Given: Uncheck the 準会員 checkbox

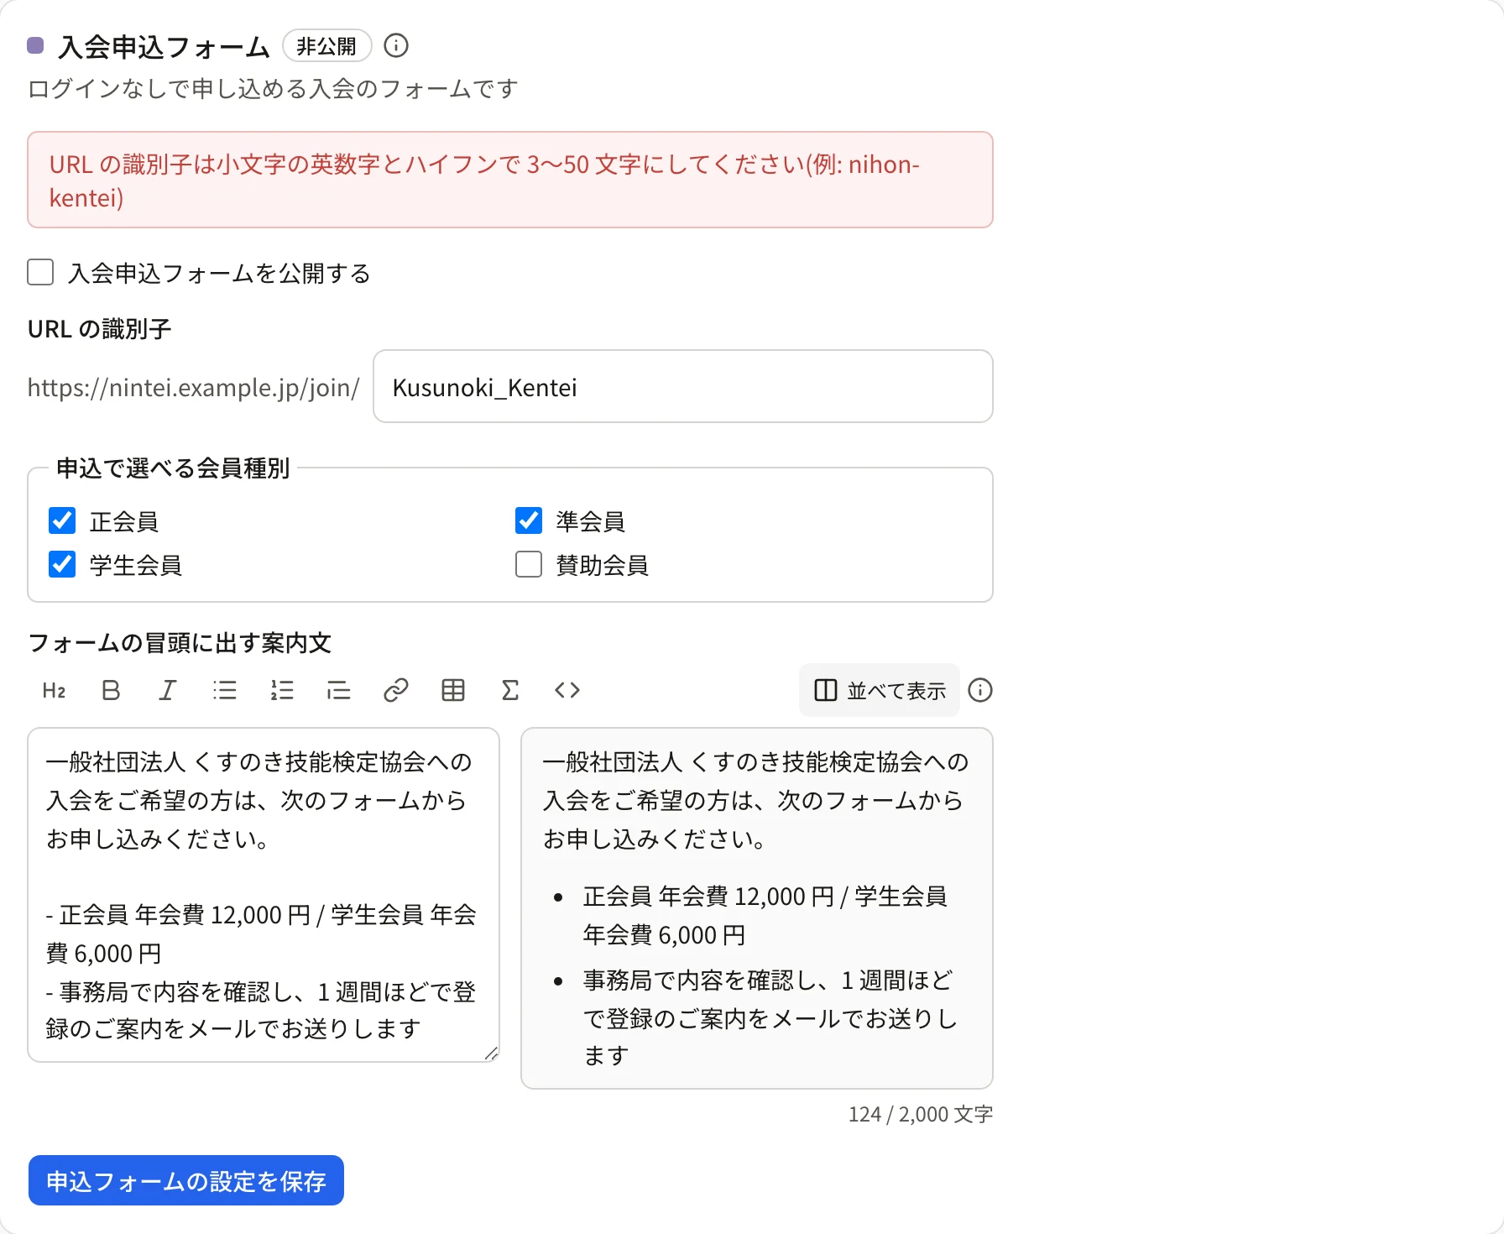Looking at the screenshot, I should pyautogui.click(x=529, y=520).
